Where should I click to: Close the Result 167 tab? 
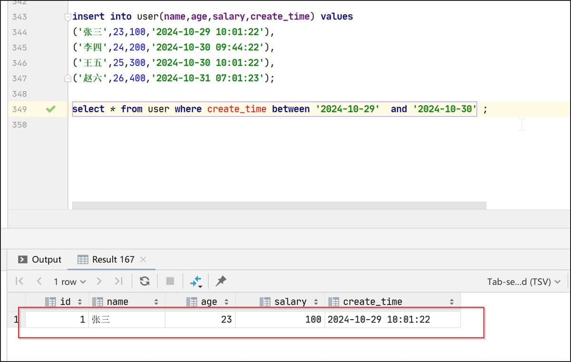[x=143, y=259]
